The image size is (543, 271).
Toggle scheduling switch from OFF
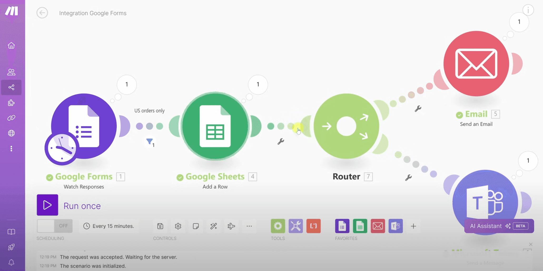tap(55, 226)
